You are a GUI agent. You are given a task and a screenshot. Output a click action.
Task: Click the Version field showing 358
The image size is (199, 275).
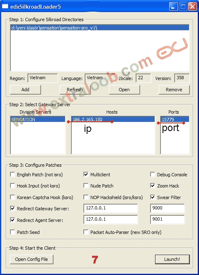[182, 78]
